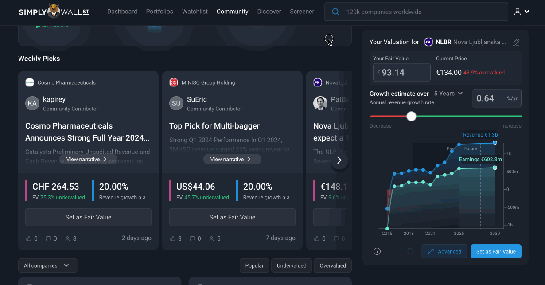Filter narratives by Popular
This screenshot has width=545, height=285.
[x=254, y=265]
